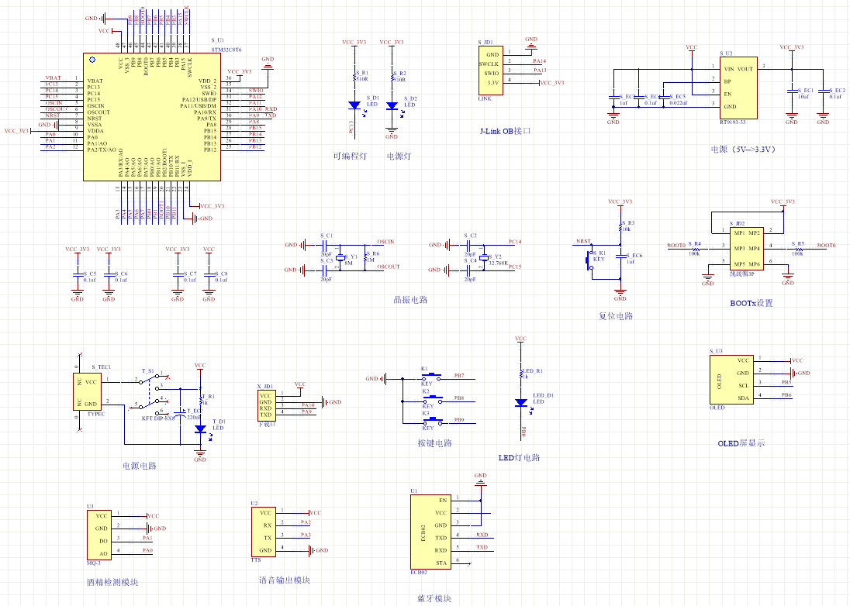
Task: Click the 'J-Link OB接口' caption
Action: [x=505, y=131]
